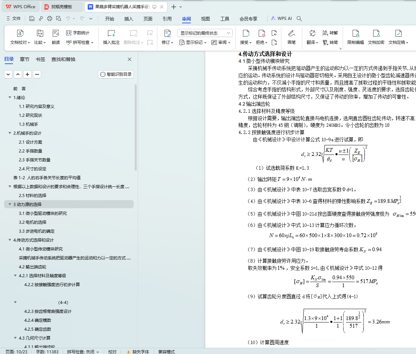
Task: Open 限制编辑 restrict editing
Action: pyautogui.click(x=356, y=37)
